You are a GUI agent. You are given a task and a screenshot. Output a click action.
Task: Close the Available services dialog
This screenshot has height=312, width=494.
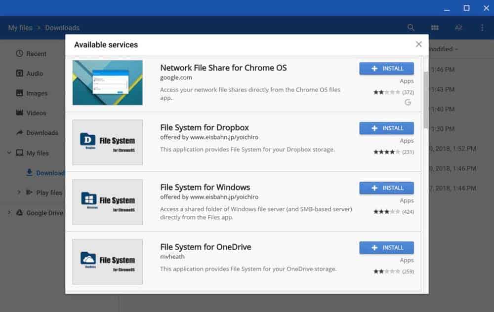pos(418,44)
